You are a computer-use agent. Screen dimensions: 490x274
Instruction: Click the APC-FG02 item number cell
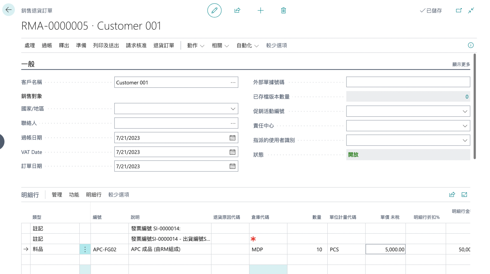pos(109,249)
